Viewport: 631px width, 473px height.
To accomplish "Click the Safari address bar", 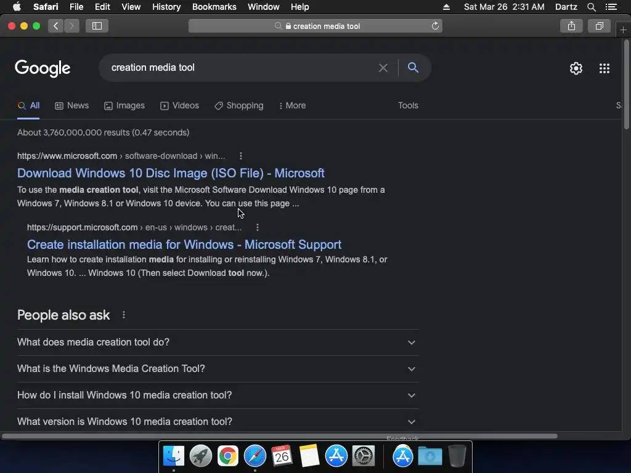I will [x=315, y=26].
